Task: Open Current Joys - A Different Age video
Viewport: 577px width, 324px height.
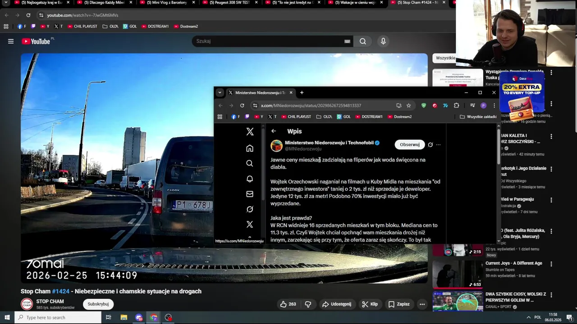Action: (x=514, y=263)
